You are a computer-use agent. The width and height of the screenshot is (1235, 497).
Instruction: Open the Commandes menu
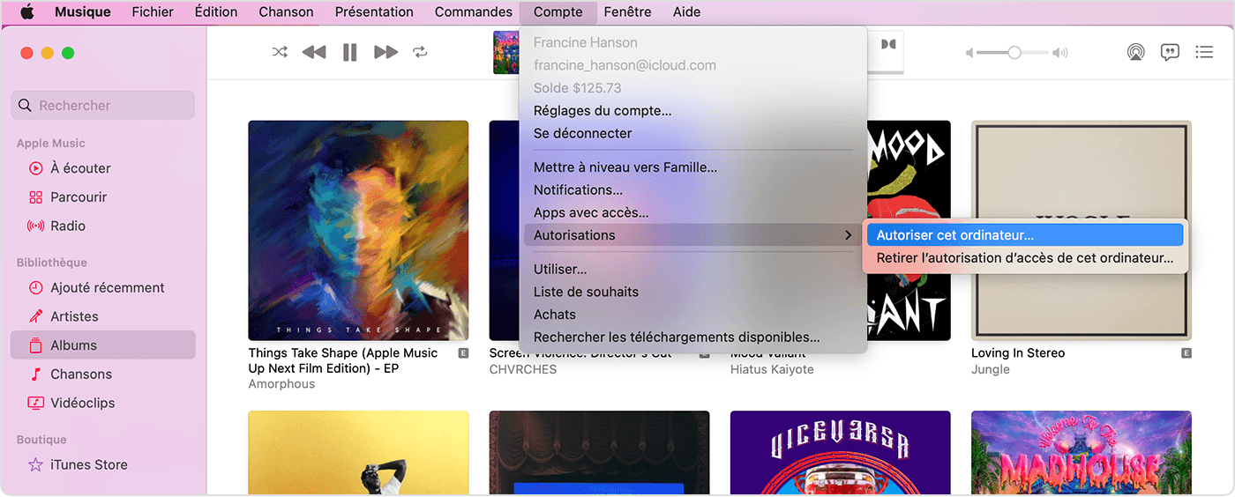click(x=474, y=11)
